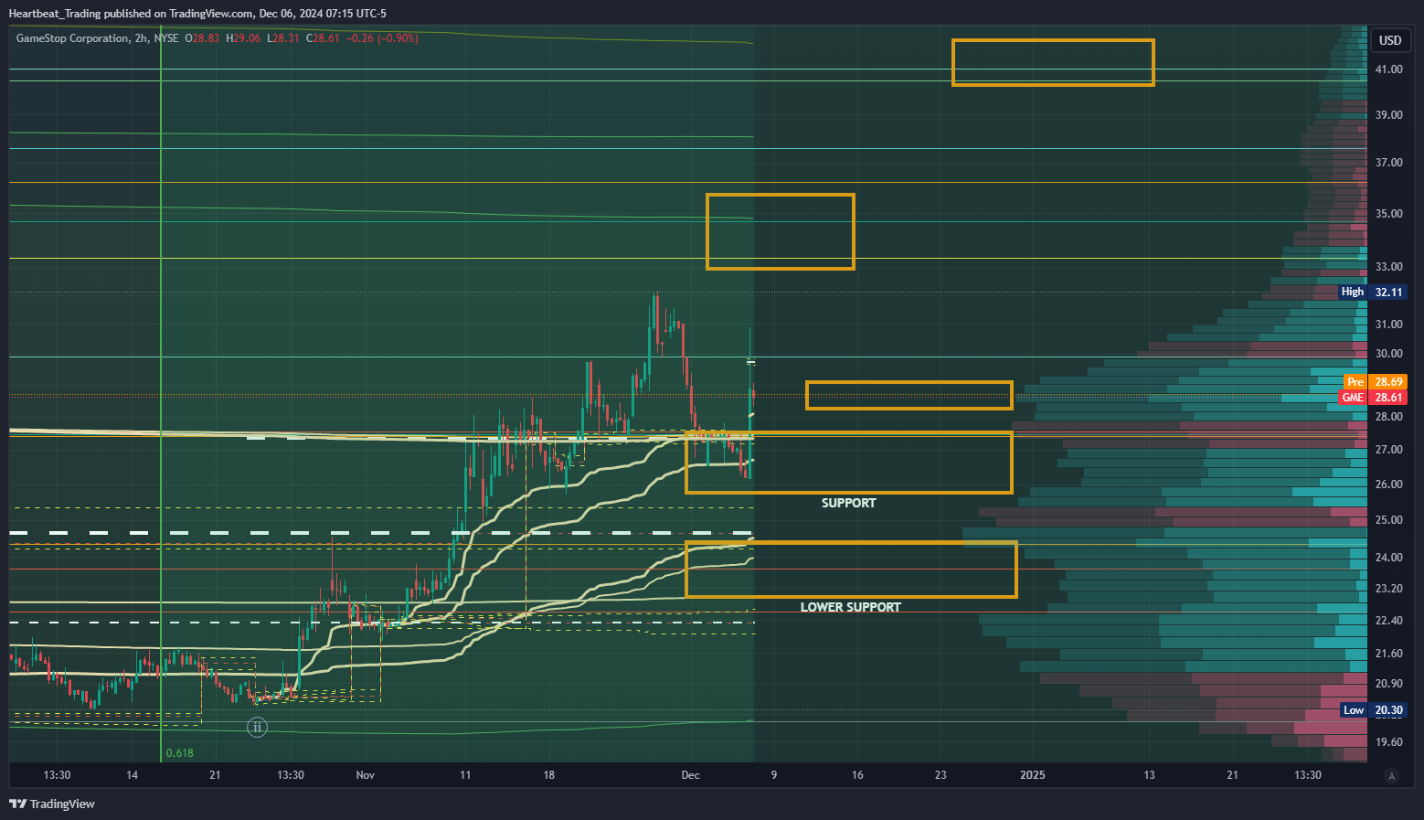Click the High 32.11 price label
The image size is (1424, 820).
click(1372, 293)
